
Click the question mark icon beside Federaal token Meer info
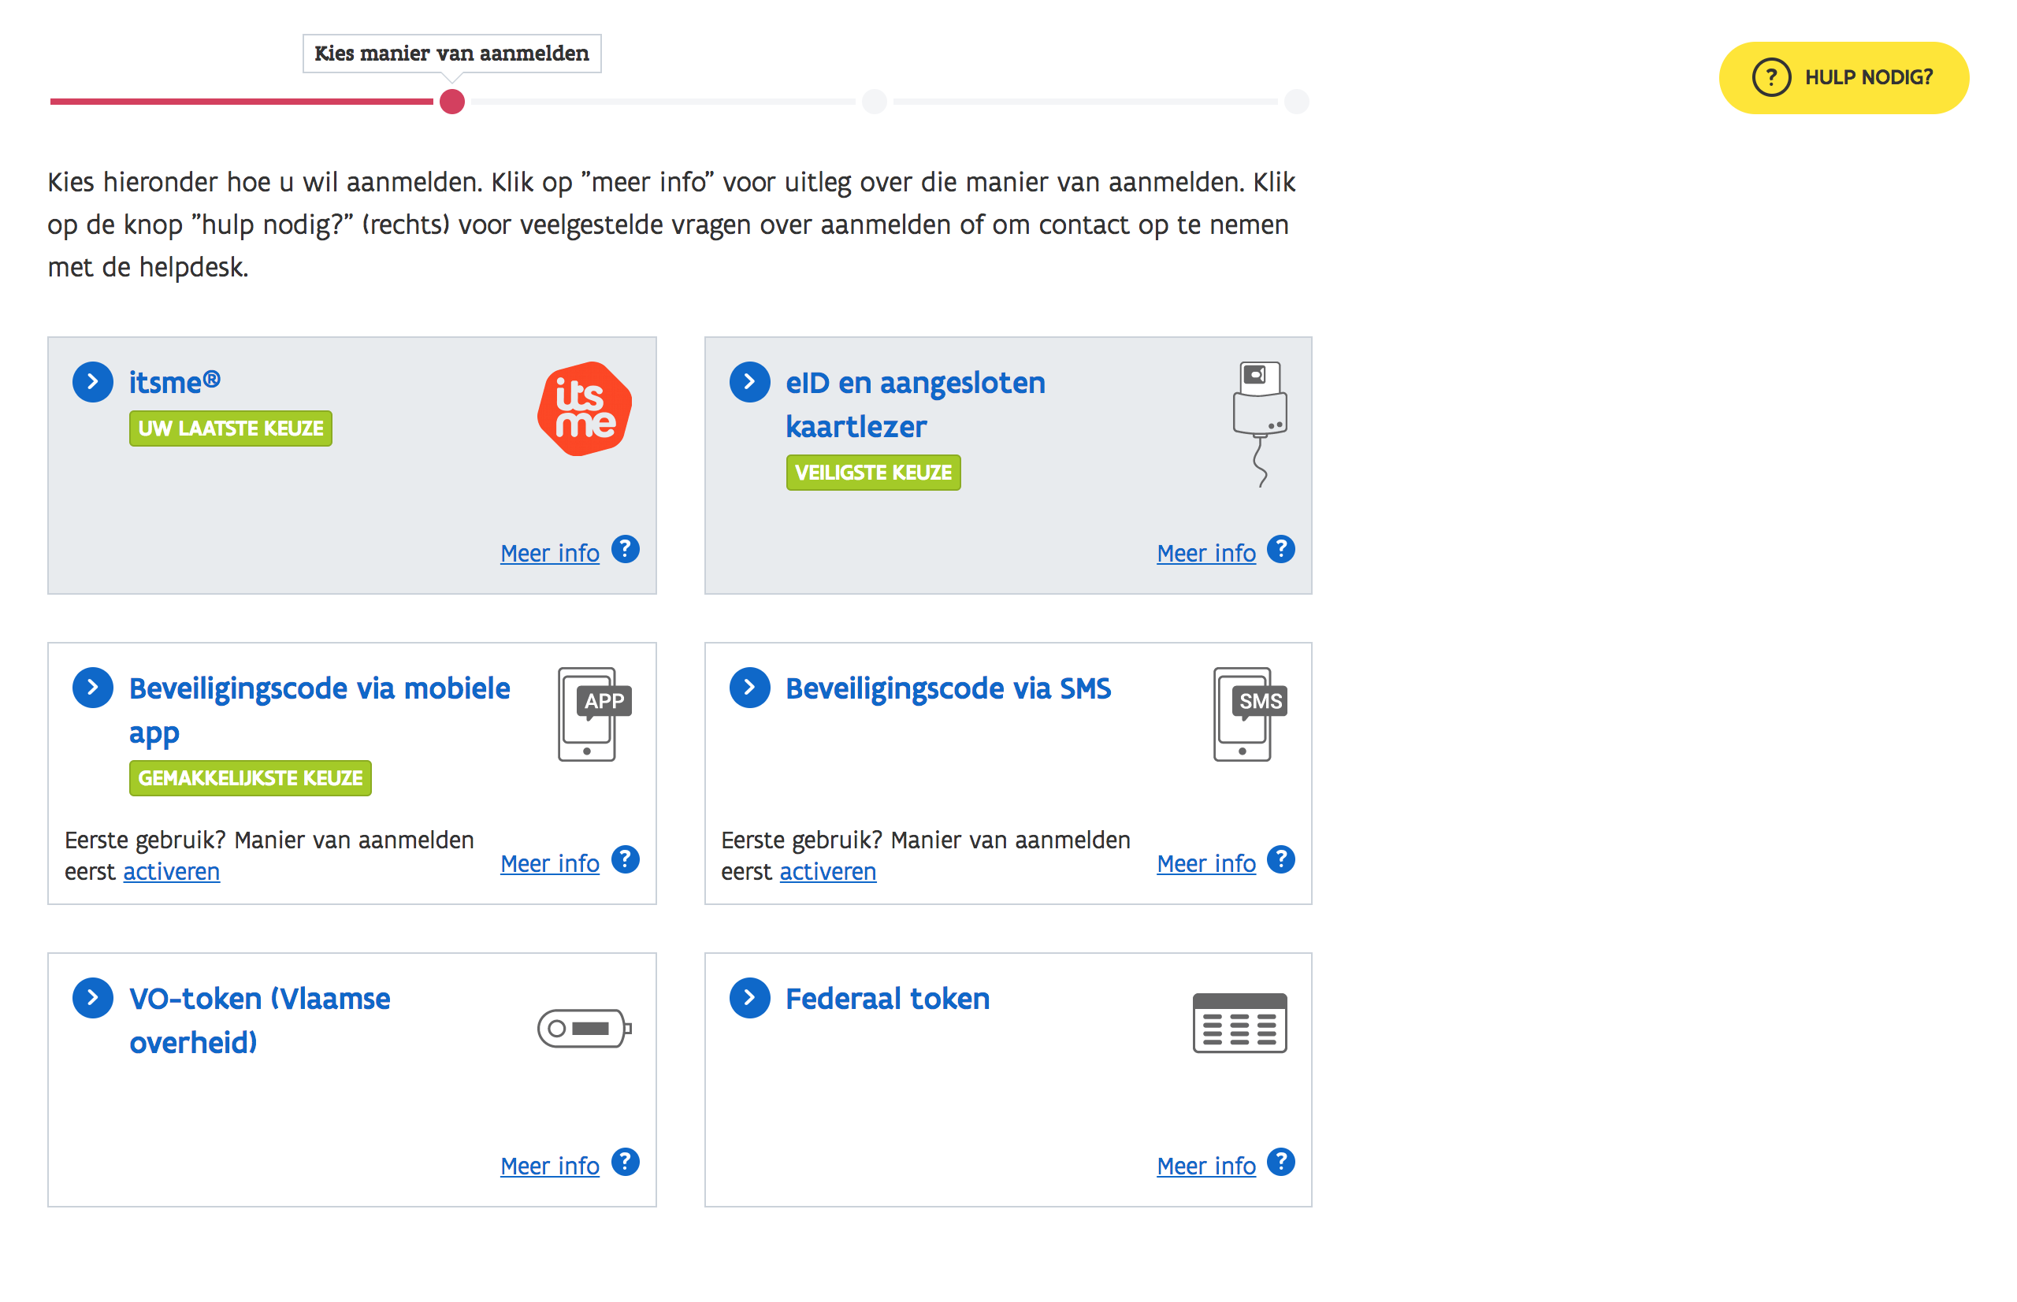1280,1162
